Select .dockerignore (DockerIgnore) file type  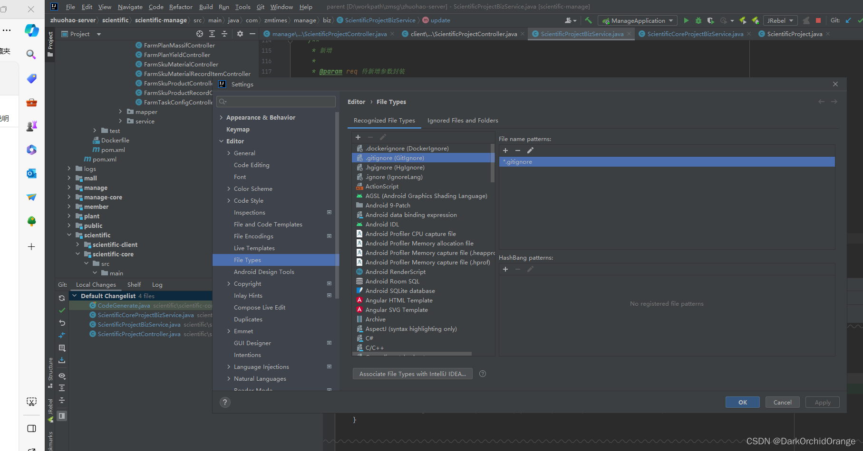423,148
